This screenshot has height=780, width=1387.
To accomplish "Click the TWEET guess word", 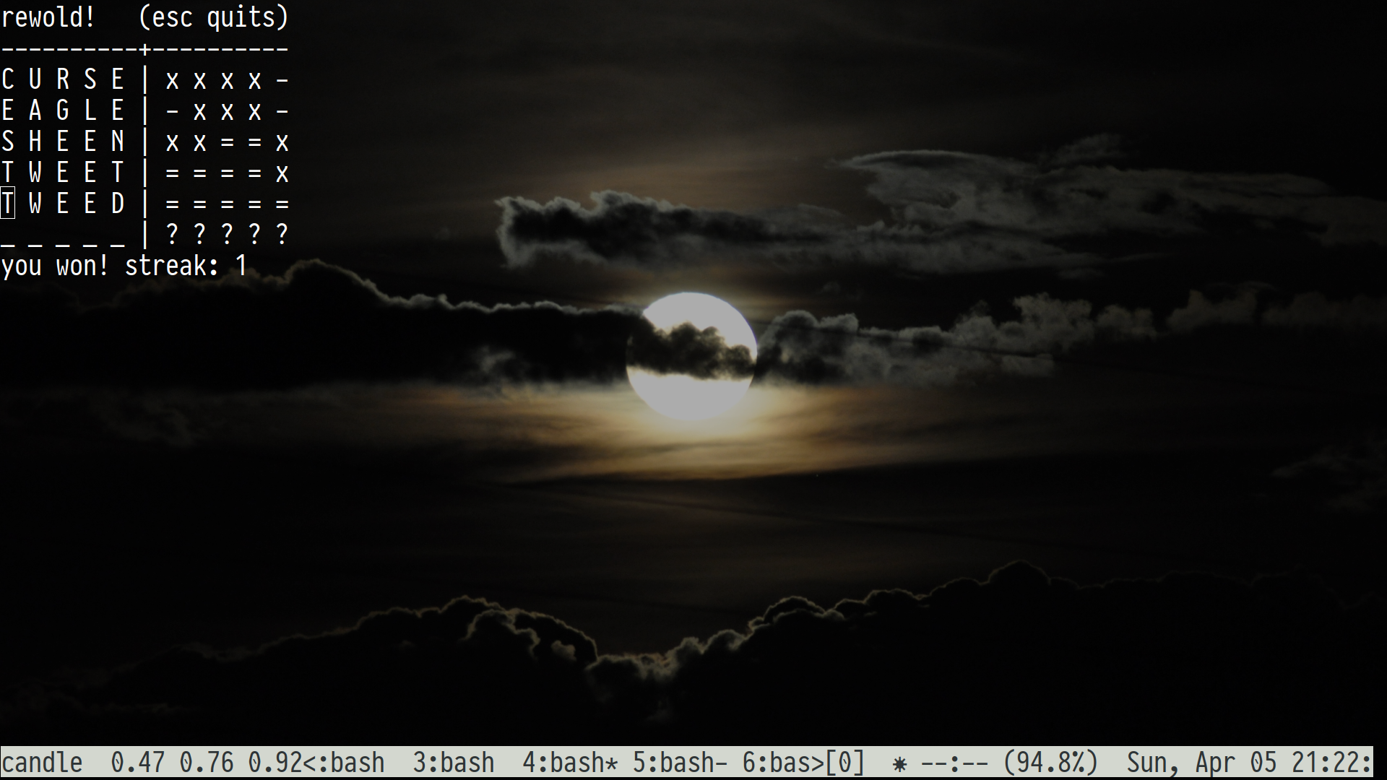I will click(63, 173).
